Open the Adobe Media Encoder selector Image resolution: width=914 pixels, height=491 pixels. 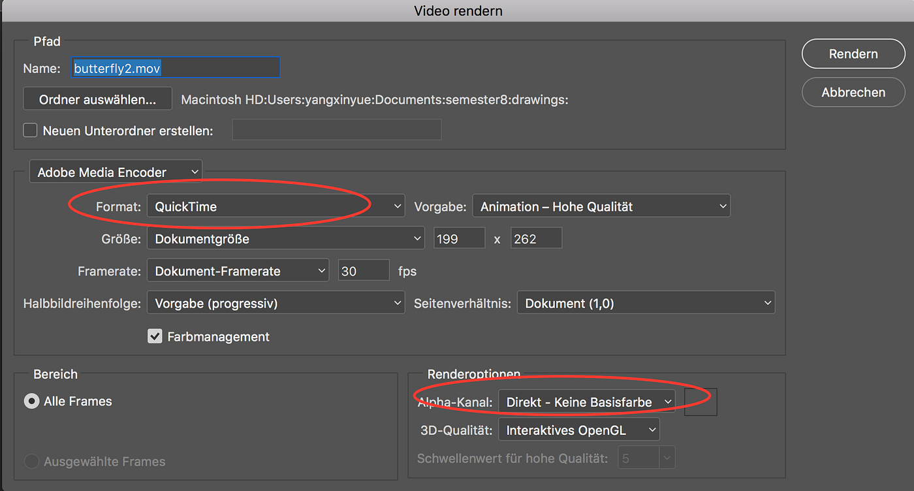tap(116, 171)
